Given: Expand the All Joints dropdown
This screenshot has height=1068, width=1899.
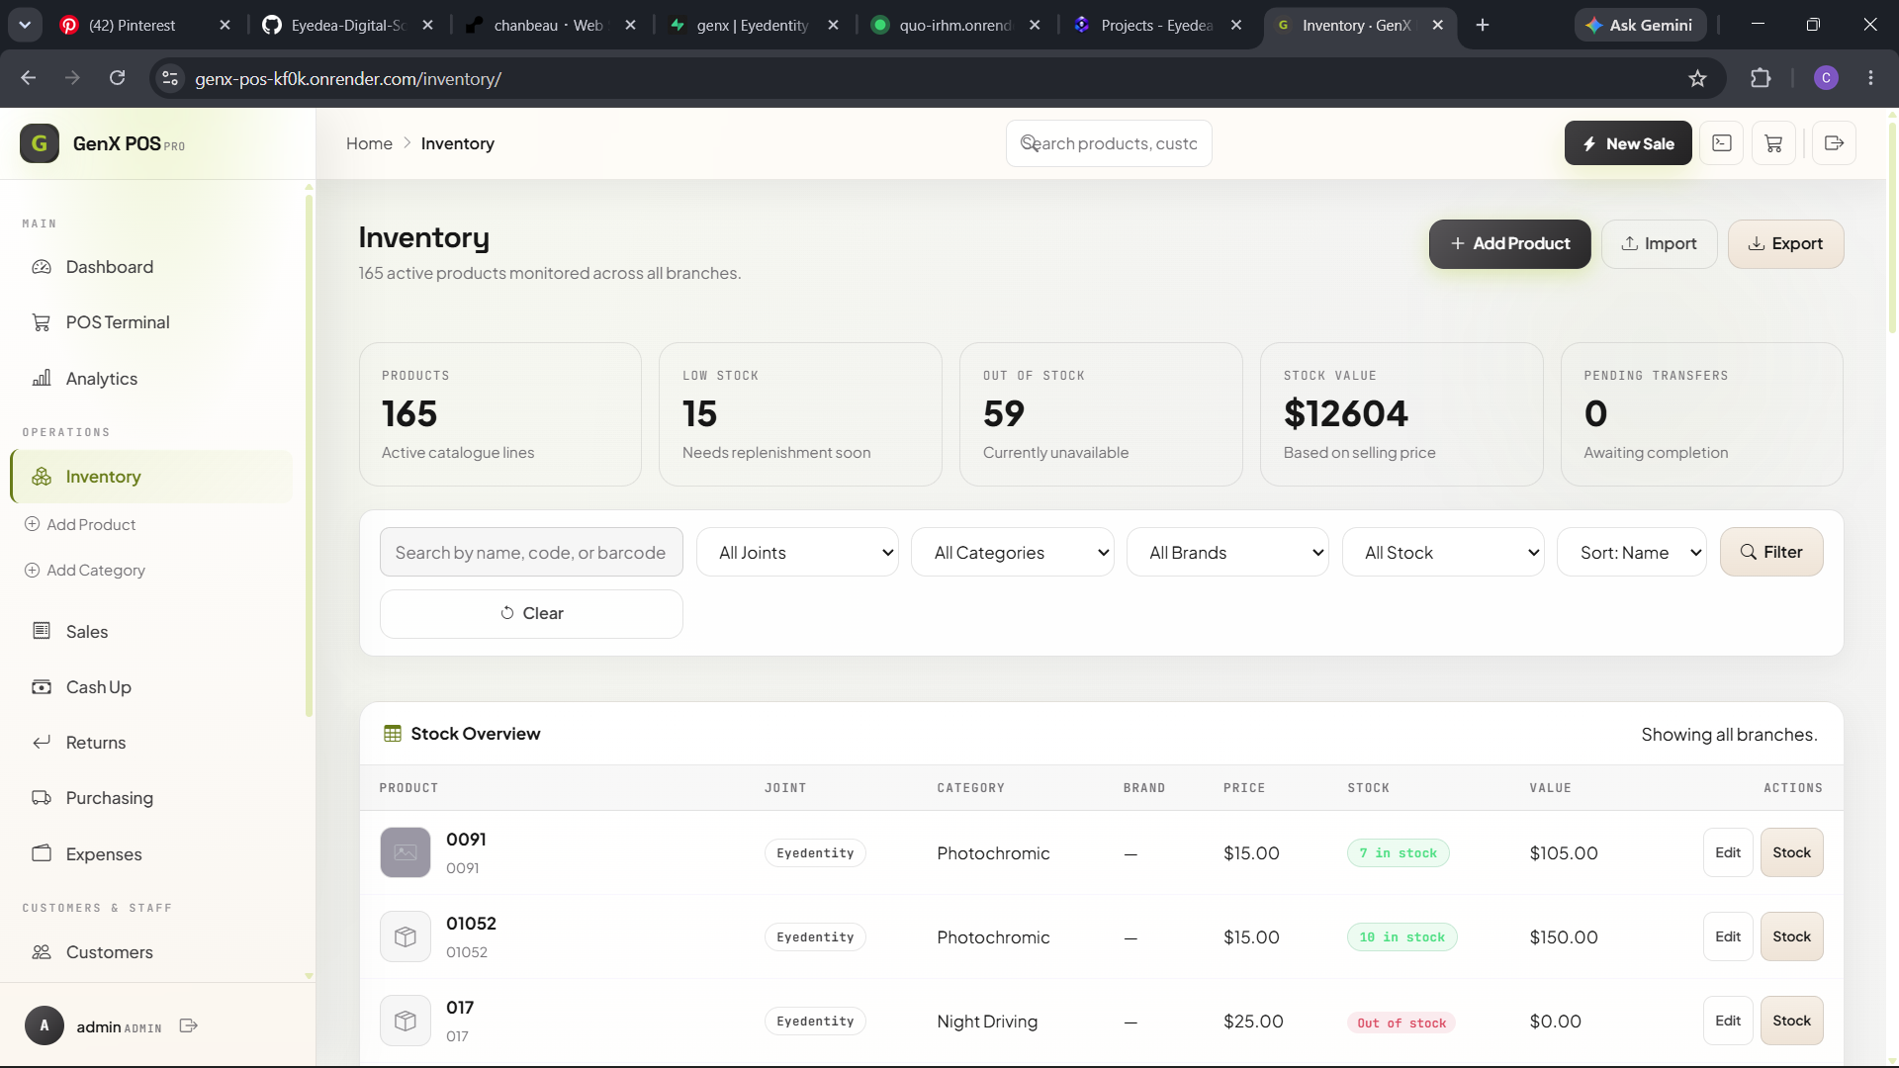Looking at the screenshot, I should 797,552.
